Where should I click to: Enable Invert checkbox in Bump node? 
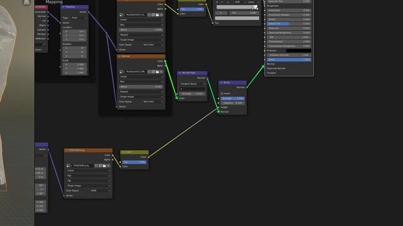click(222, 94)
